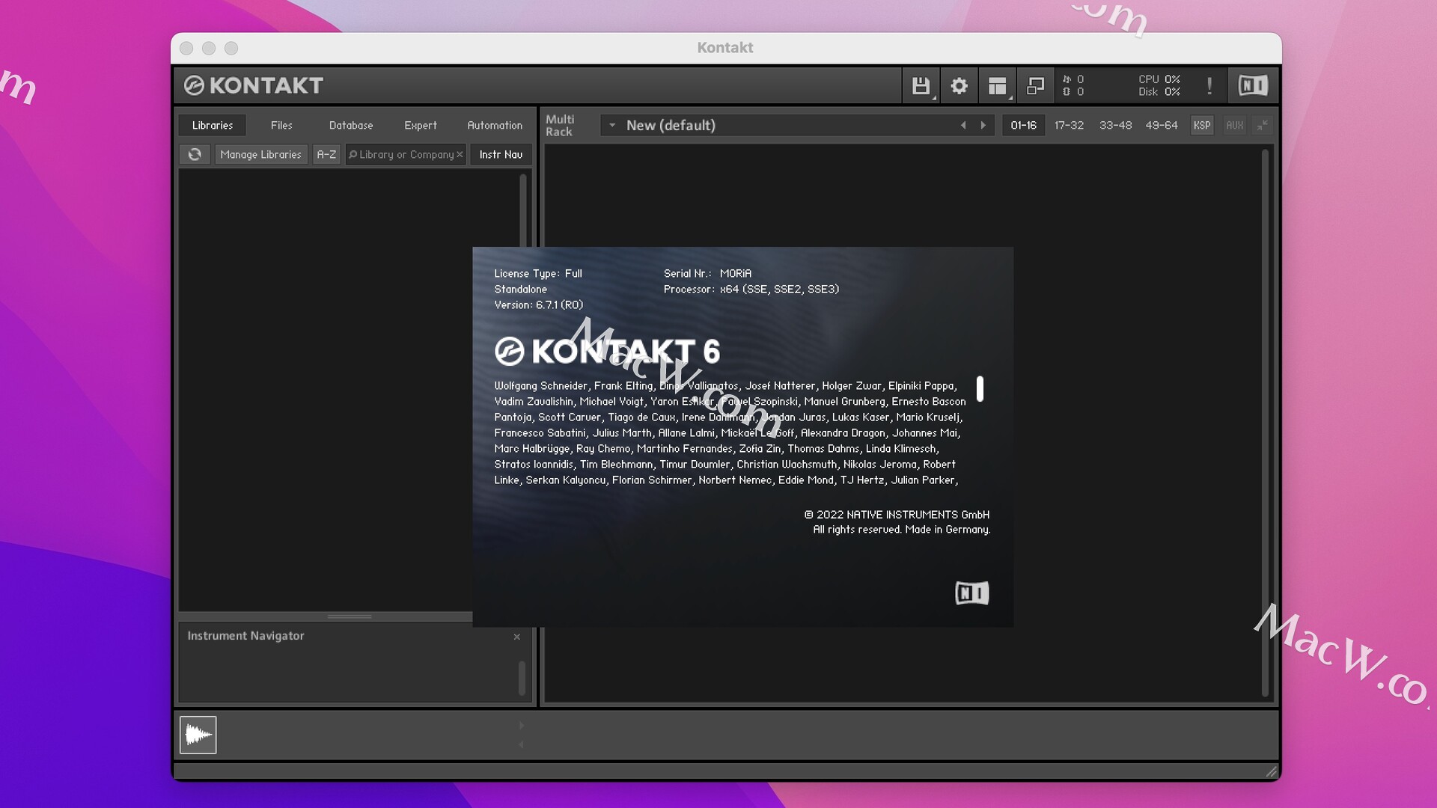Toggle the rack minimize arrows icon
1437x808 pixels.
coord(1263,125)
